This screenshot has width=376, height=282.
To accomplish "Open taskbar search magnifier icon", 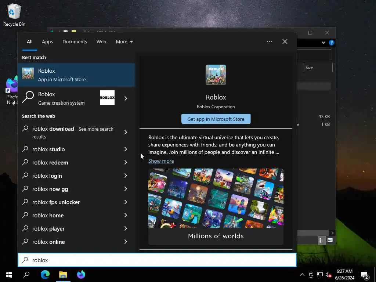I will [x=26, y=275].
